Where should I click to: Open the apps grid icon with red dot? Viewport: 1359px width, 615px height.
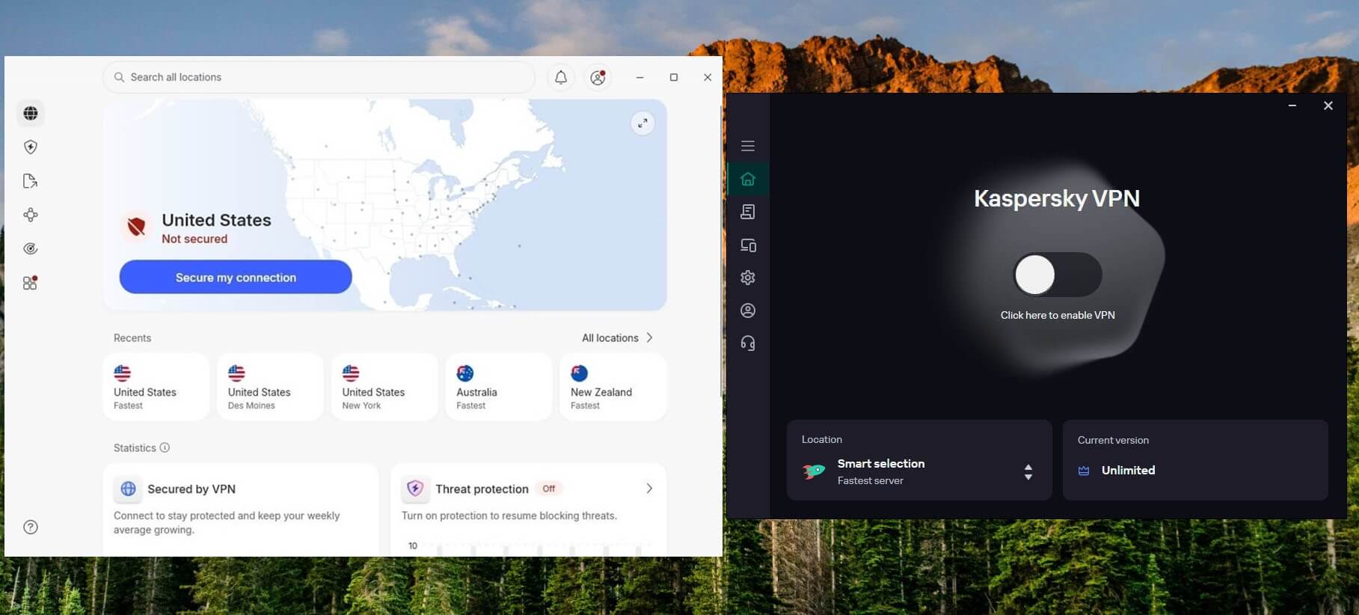pos(31,283)
